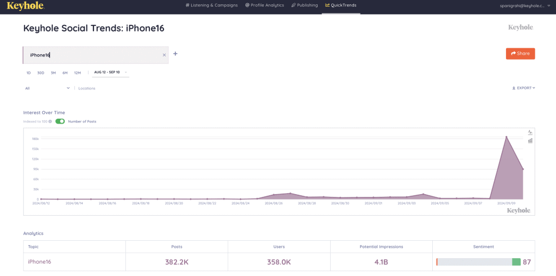The width and height of the screenshot is (556, 276).
Task: Click into the iPhone16 search field
Action: (x=96, y=55)
